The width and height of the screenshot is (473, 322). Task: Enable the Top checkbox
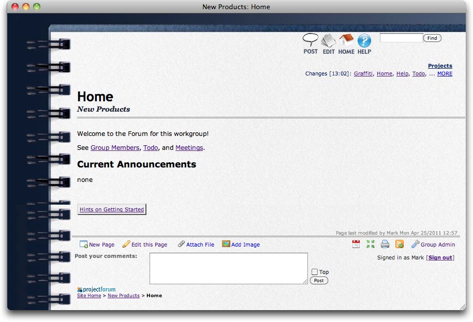pyautogui.click(x=315, y=272)
